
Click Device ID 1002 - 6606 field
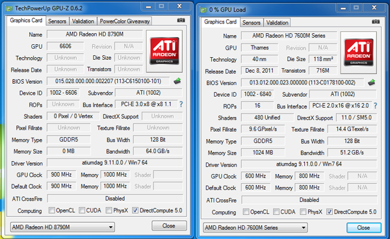point(64,93)
